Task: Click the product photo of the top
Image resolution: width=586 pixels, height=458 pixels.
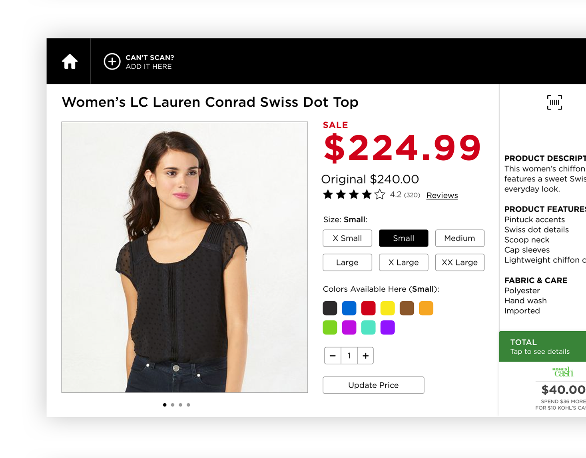Action: click(x=185, y=257)
